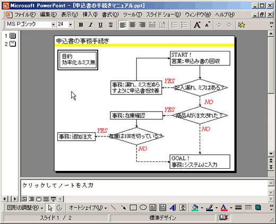The height and width of the screenshot is (224, 276).
Task: Switch to outline view icon
Action: (x=31, y=199)
